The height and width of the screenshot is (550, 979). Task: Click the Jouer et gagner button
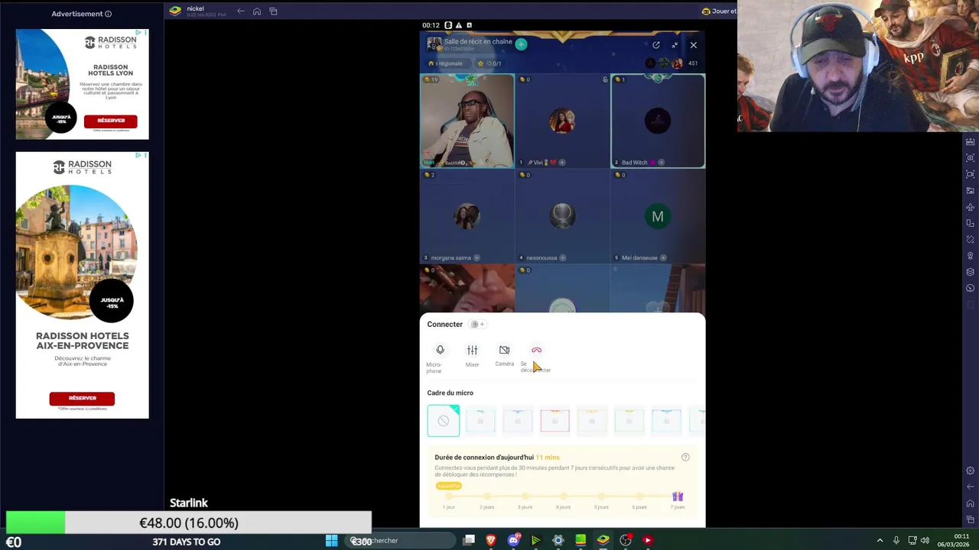point(719,11)
